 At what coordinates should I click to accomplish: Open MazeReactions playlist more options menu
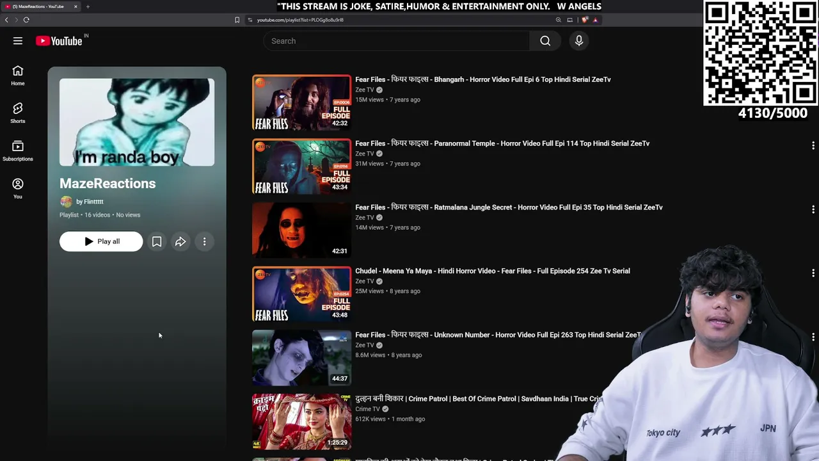pyautogui.click(x=205, y=241)
